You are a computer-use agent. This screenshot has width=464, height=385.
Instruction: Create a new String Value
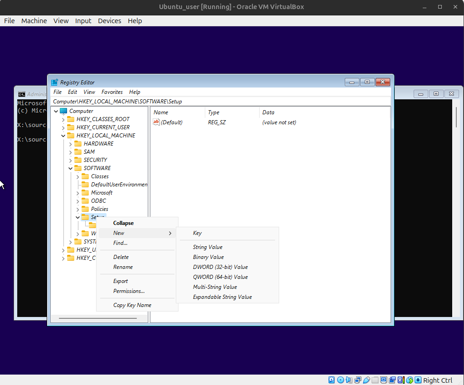(x=227, y=247)
